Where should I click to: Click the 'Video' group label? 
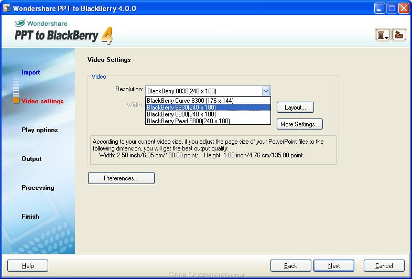[99, 77]
